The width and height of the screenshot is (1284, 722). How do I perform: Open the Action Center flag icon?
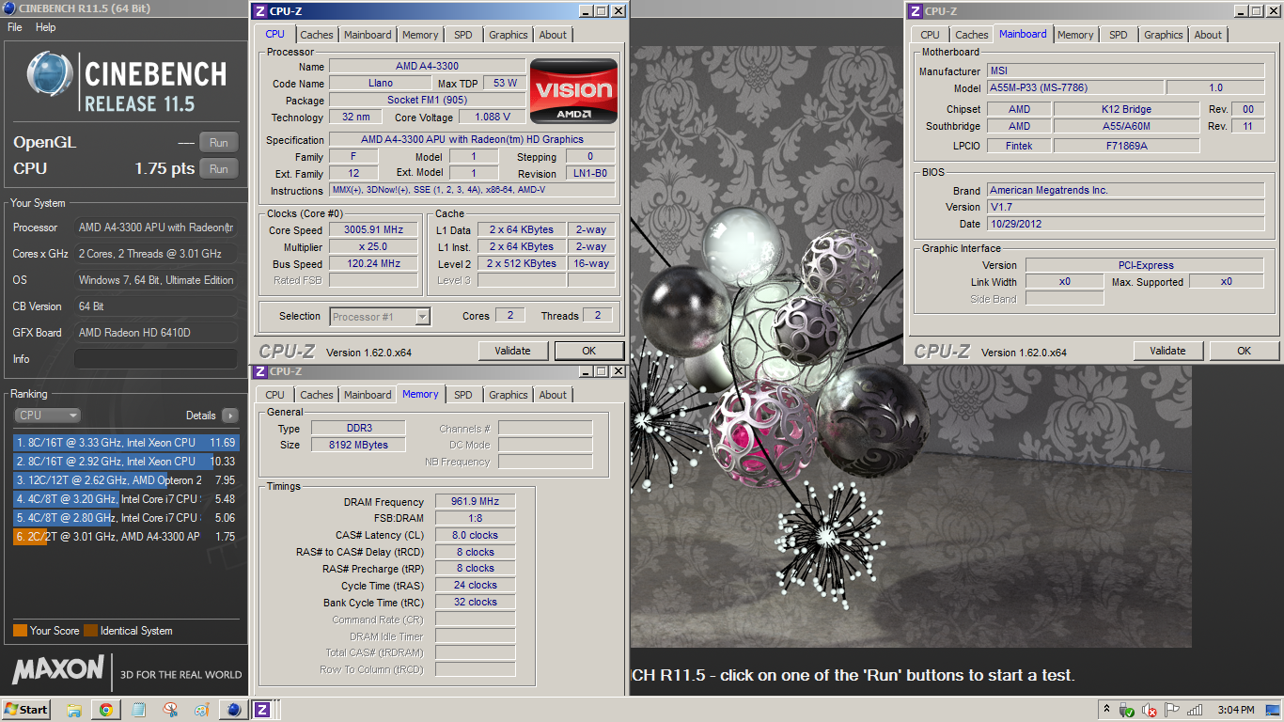click(x=1172, y=710)
